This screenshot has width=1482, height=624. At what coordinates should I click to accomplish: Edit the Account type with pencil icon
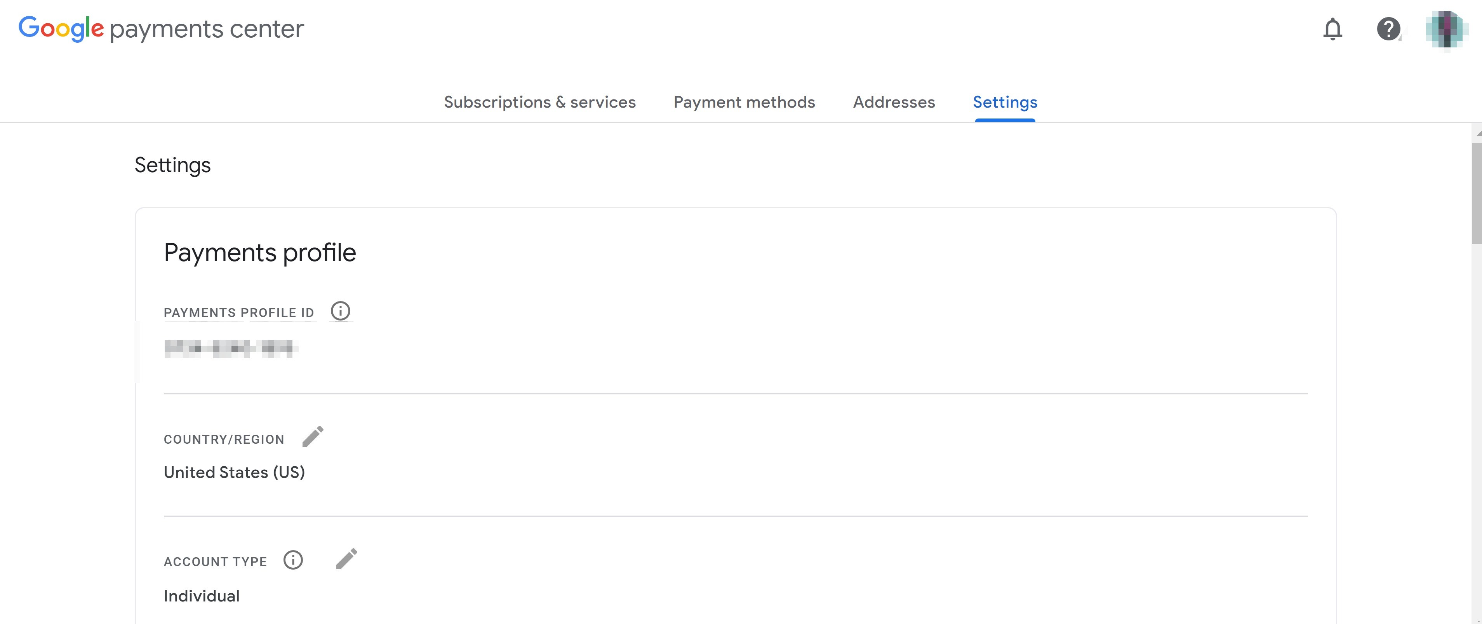point(346,559)
